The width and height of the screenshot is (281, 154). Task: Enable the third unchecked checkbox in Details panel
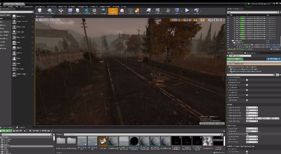point(247,100)
